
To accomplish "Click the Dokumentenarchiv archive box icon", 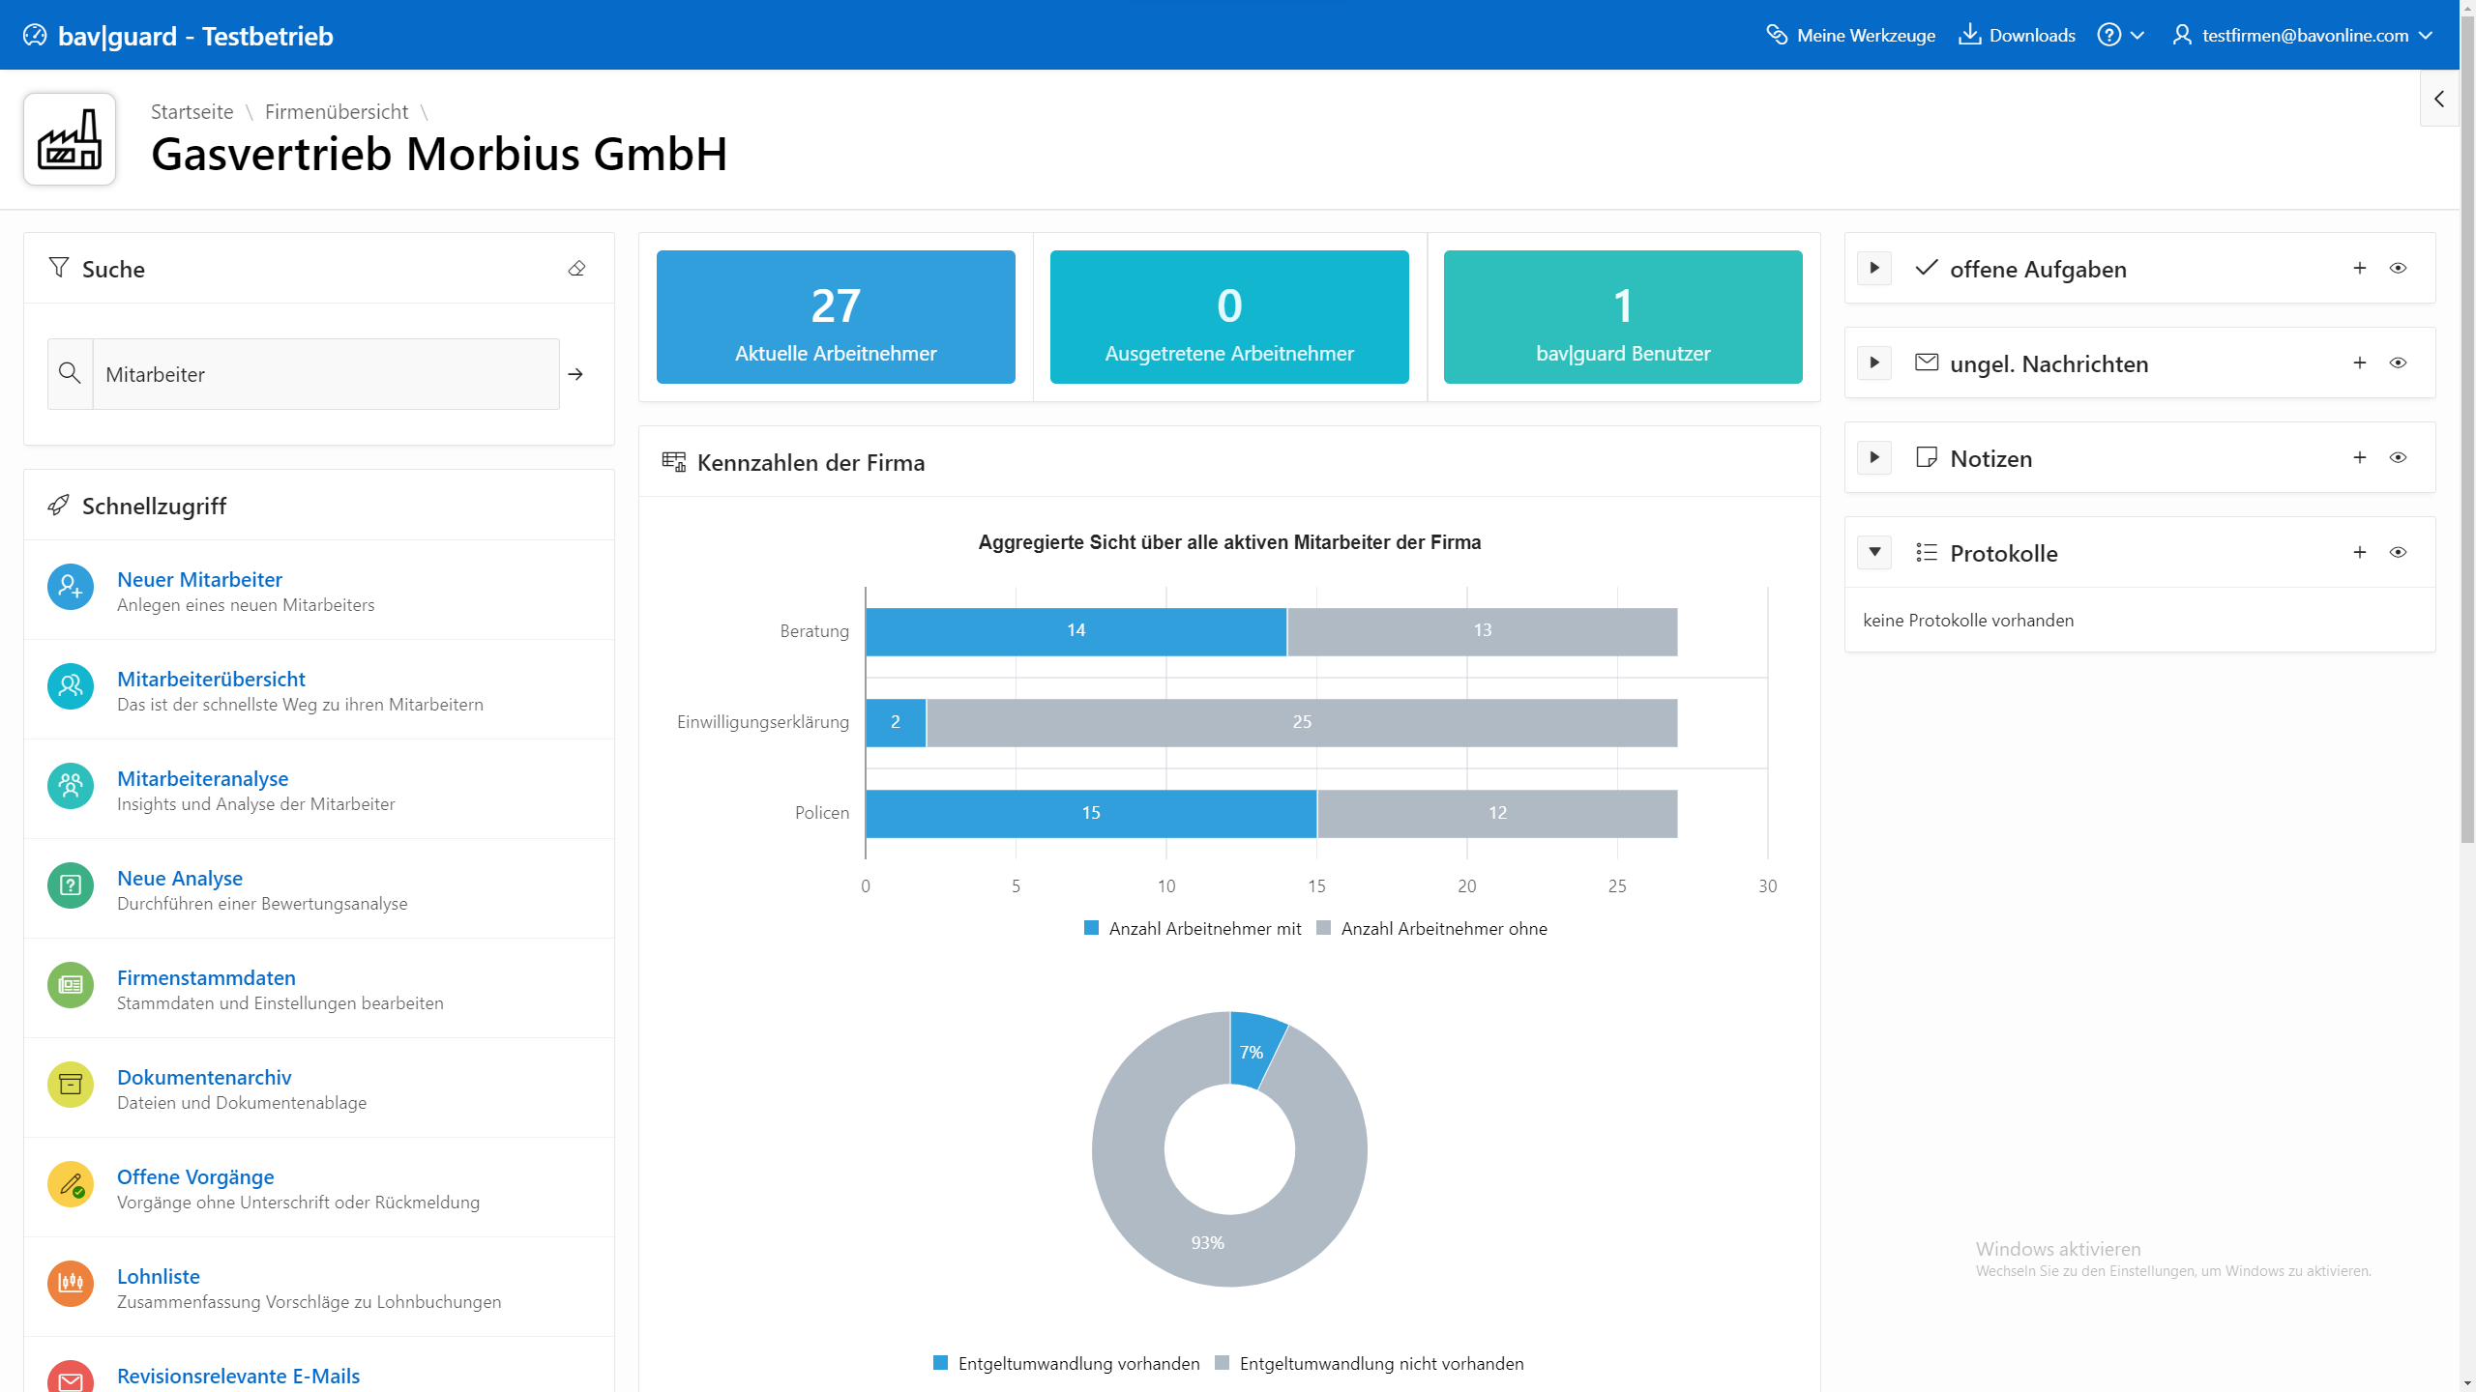I will [71, 1085].
